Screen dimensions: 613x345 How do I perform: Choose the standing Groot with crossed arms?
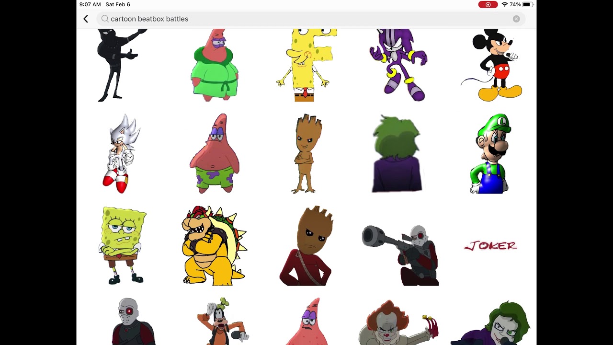pyautogui.click(x=306, y=153)
